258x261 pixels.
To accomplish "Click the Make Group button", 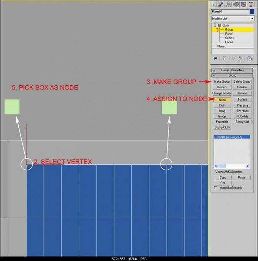I will [x=222, y=82].
